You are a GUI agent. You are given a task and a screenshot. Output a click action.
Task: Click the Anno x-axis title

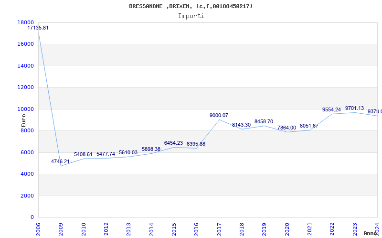pyautogui.click(x=370, y=233)
